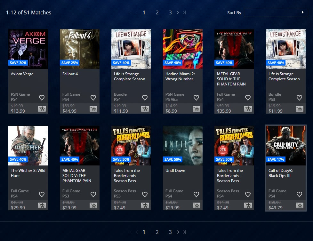Viewport: 313px width, 241px height.
Task: Select page 3 in bottom pagination
Action: [170, 232]
